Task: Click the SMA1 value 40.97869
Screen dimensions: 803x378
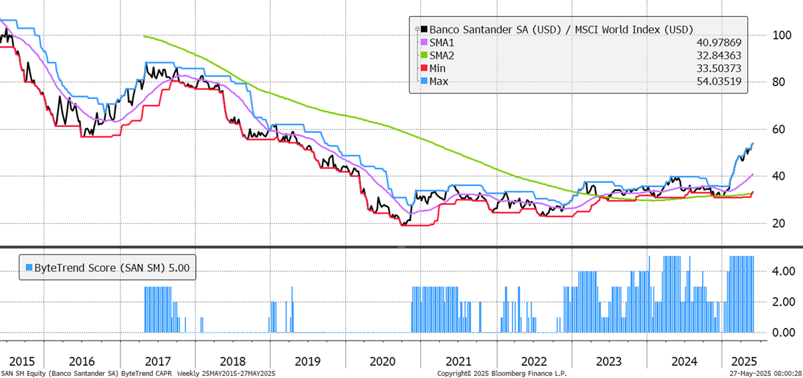Action: click(719, 43)
